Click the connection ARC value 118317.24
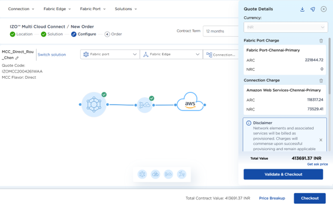Viewport: 333px width, 205px height. (315, 99)
